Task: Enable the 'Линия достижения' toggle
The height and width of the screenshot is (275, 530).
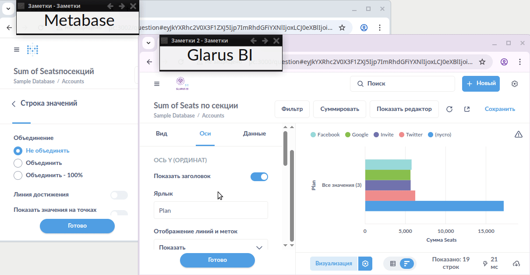Action: pos(119,195)
